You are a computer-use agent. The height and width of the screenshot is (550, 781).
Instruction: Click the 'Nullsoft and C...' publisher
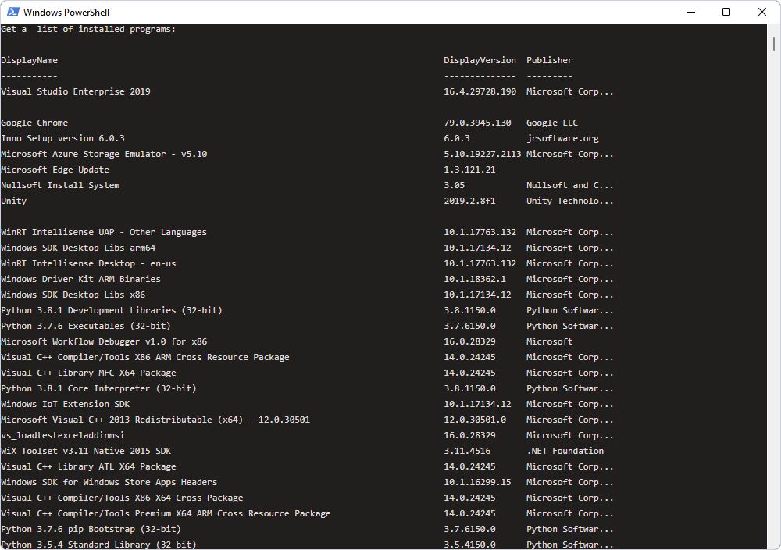pos(570,185)
